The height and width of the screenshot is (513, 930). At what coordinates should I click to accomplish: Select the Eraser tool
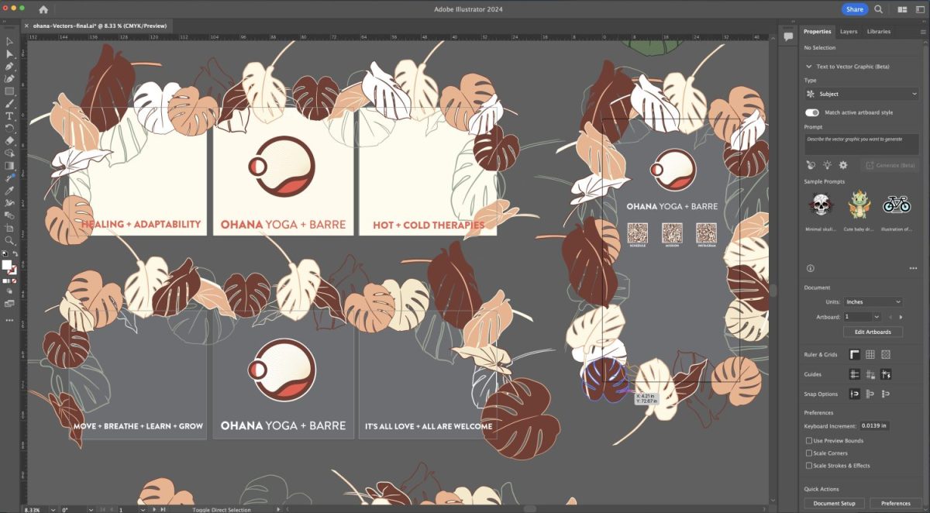(9, 141)
